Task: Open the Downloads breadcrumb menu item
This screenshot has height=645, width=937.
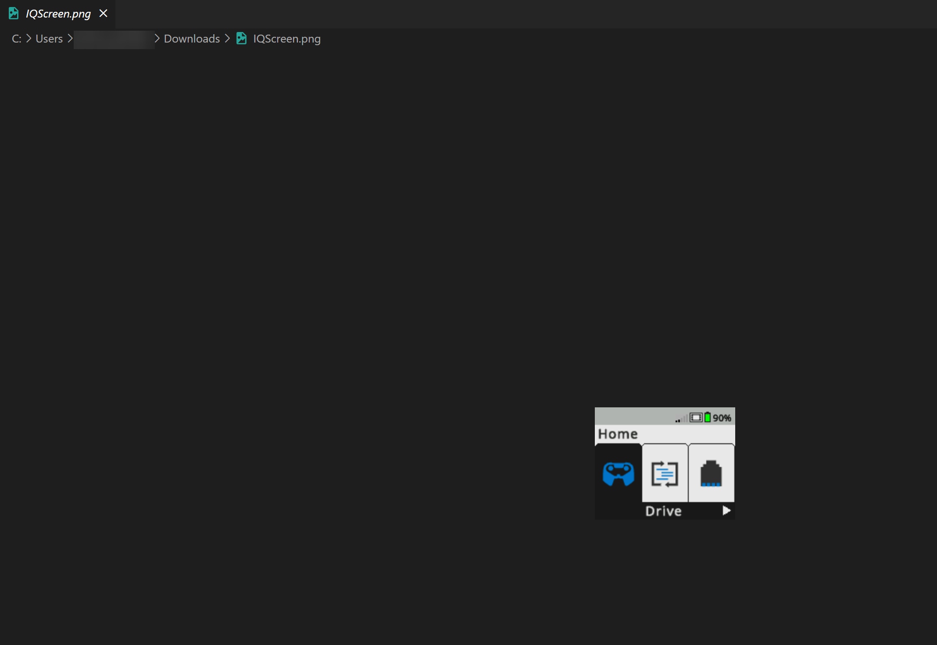Action: [192, 39]
